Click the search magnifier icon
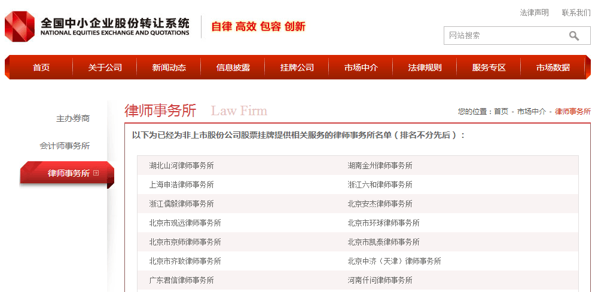 pos(573,36)
